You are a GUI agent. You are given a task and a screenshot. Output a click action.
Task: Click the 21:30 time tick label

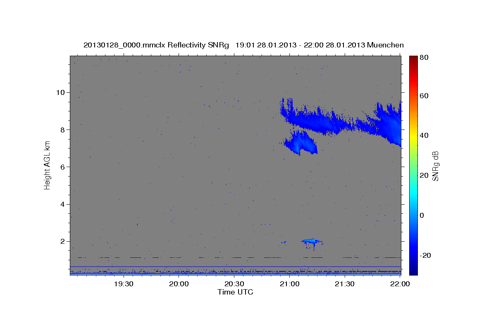pos(345,284)
